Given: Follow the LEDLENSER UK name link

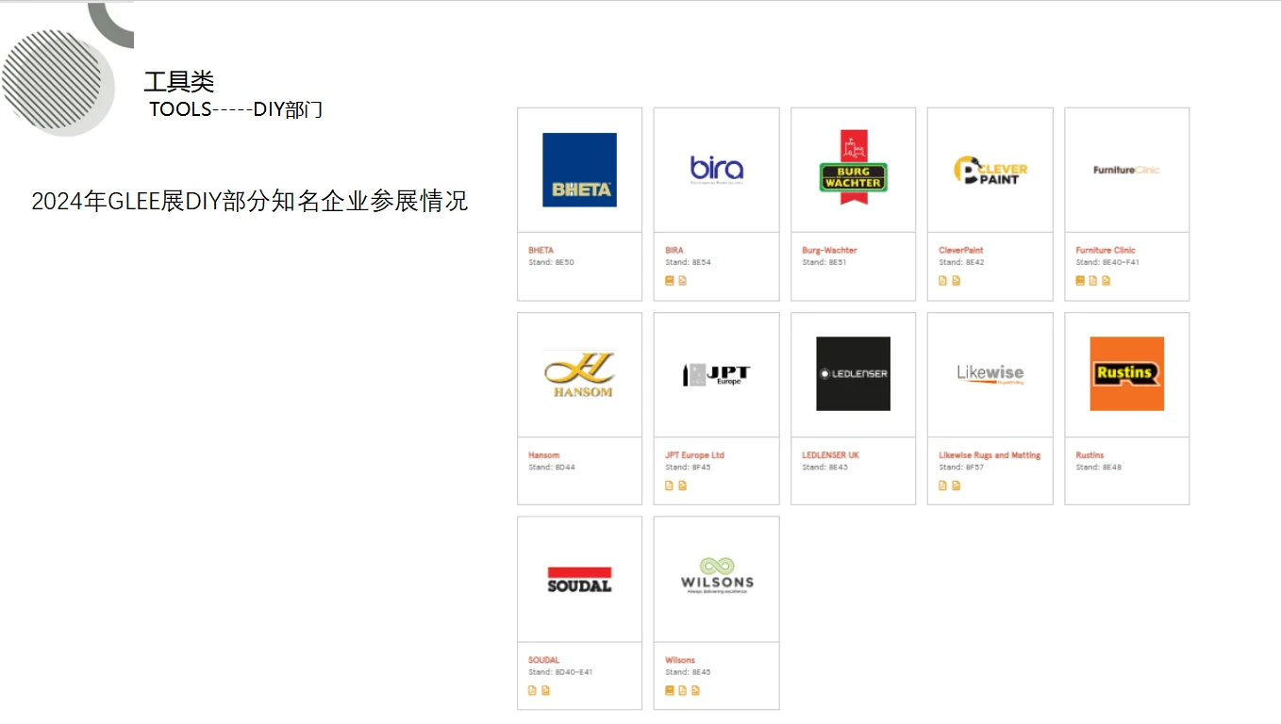Looking at the screenshot, I should coord(831,455).
